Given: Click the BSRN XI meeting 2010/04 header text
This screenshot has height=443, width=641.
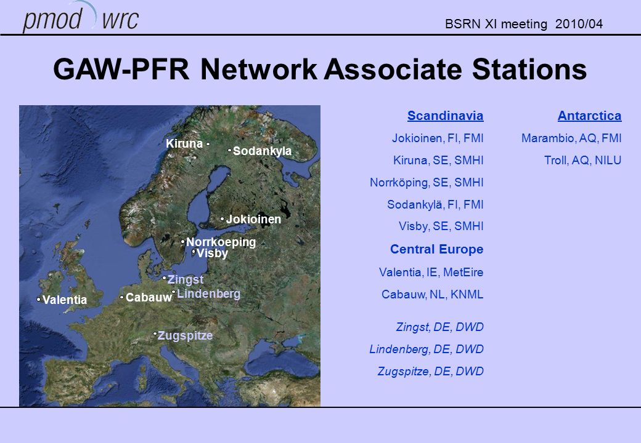Looking at the screenshot, I should (x=524, y=24).
